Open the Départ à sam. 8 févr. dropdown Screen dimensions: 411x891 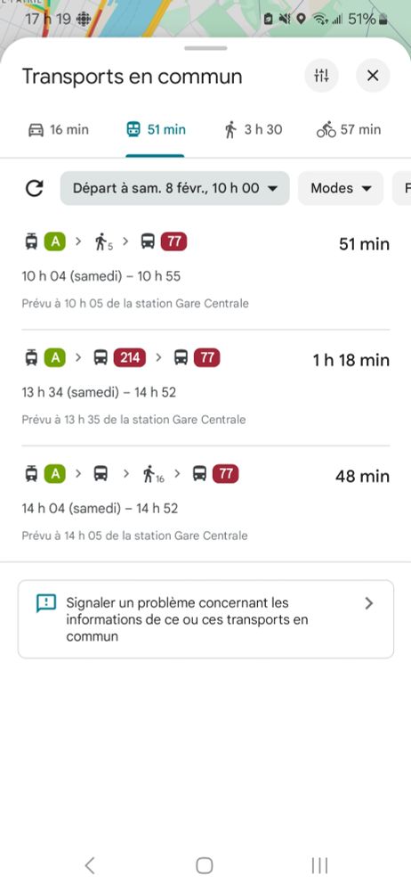(175, 188)
